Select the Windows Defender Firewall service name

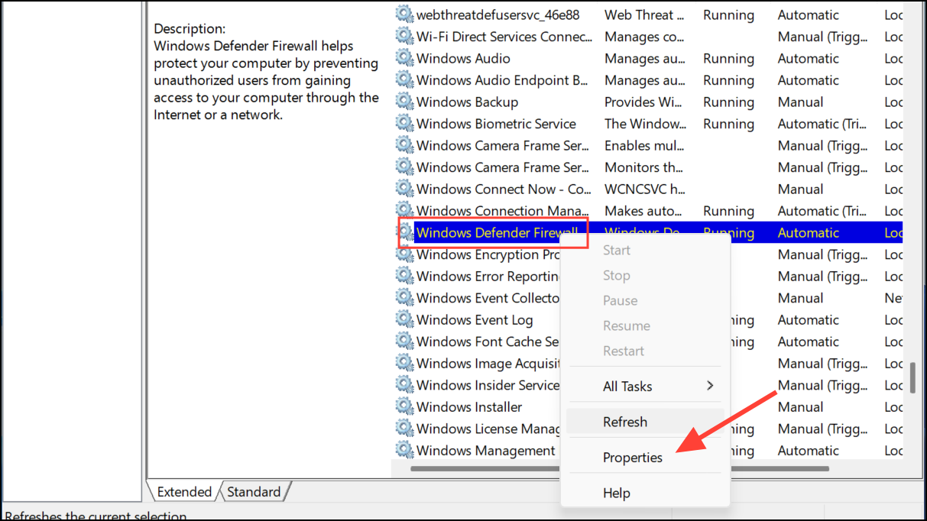point(497,233)
